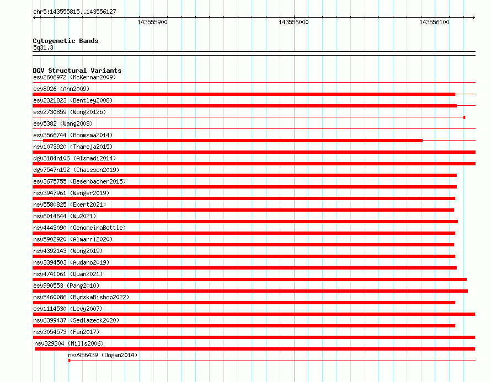Open nsv3947961 (Wenger2019) variant
Viewport: 491px width, 382px height.
(71, 193)
